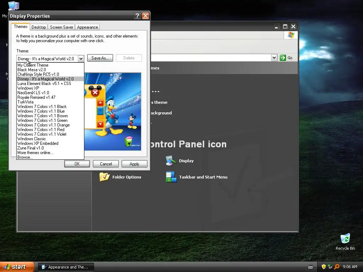Click the Start button
The width and height of the screenshot is (363, 272).
click(17, 267)
